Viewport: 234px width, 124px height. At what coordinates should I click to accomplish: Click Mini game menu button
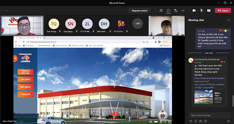point(25,87)
